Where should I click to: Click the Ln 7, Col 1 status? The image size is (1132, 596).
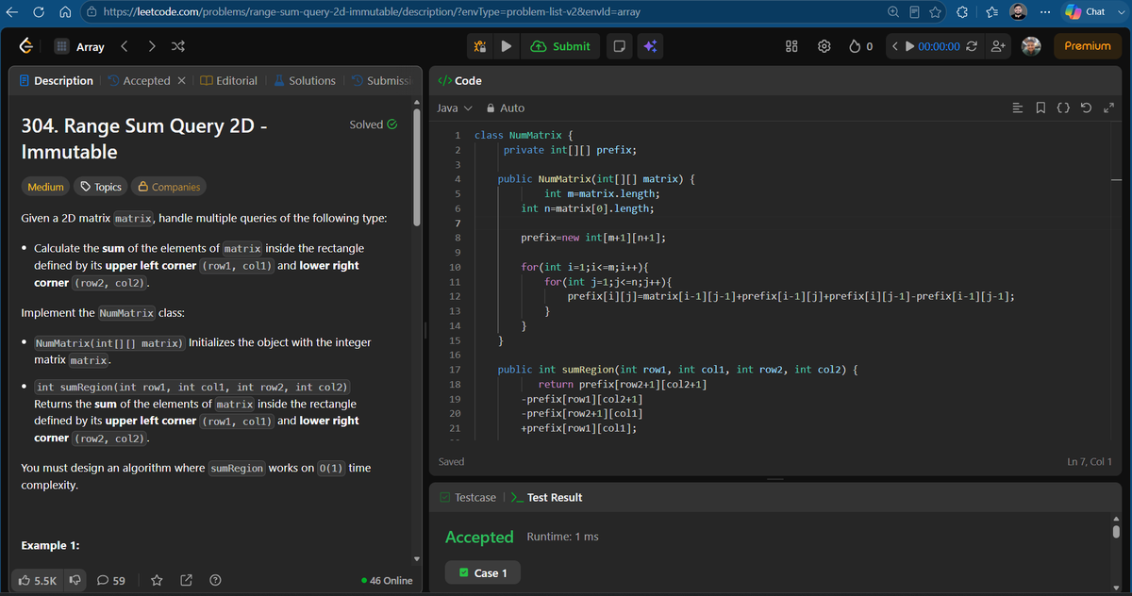(x=1091, y=461)
